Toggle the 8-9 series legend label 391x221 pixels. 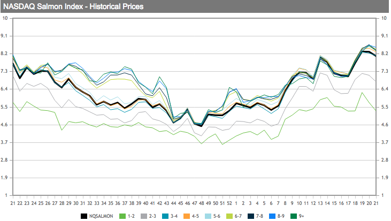tap(281, 216)
